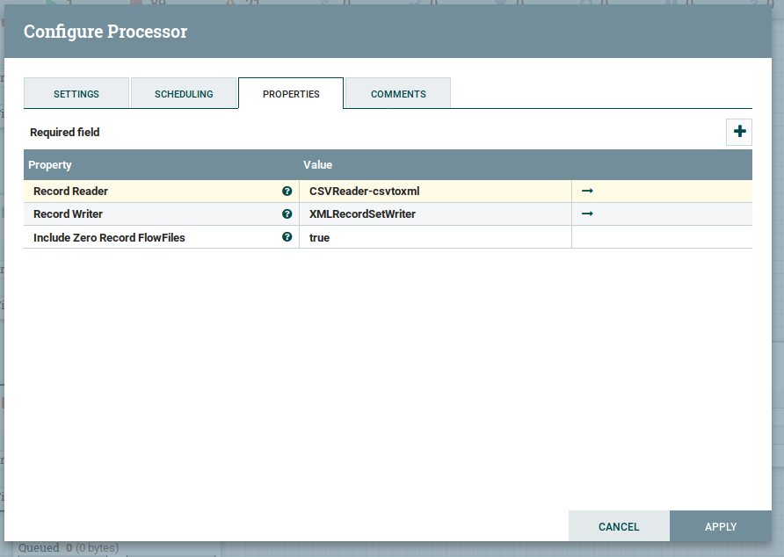Apply the processor configuration

(x=721, y=526)
